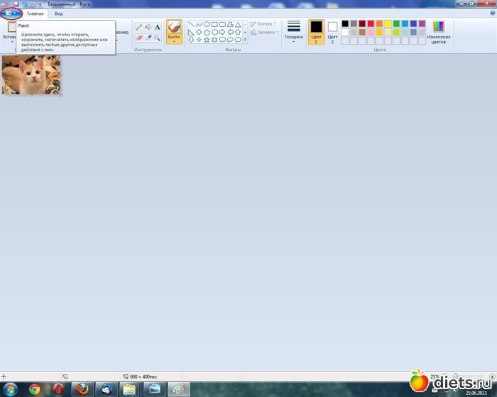Open the Paint application menu button
Screen dimensions: 497x397
11,13
